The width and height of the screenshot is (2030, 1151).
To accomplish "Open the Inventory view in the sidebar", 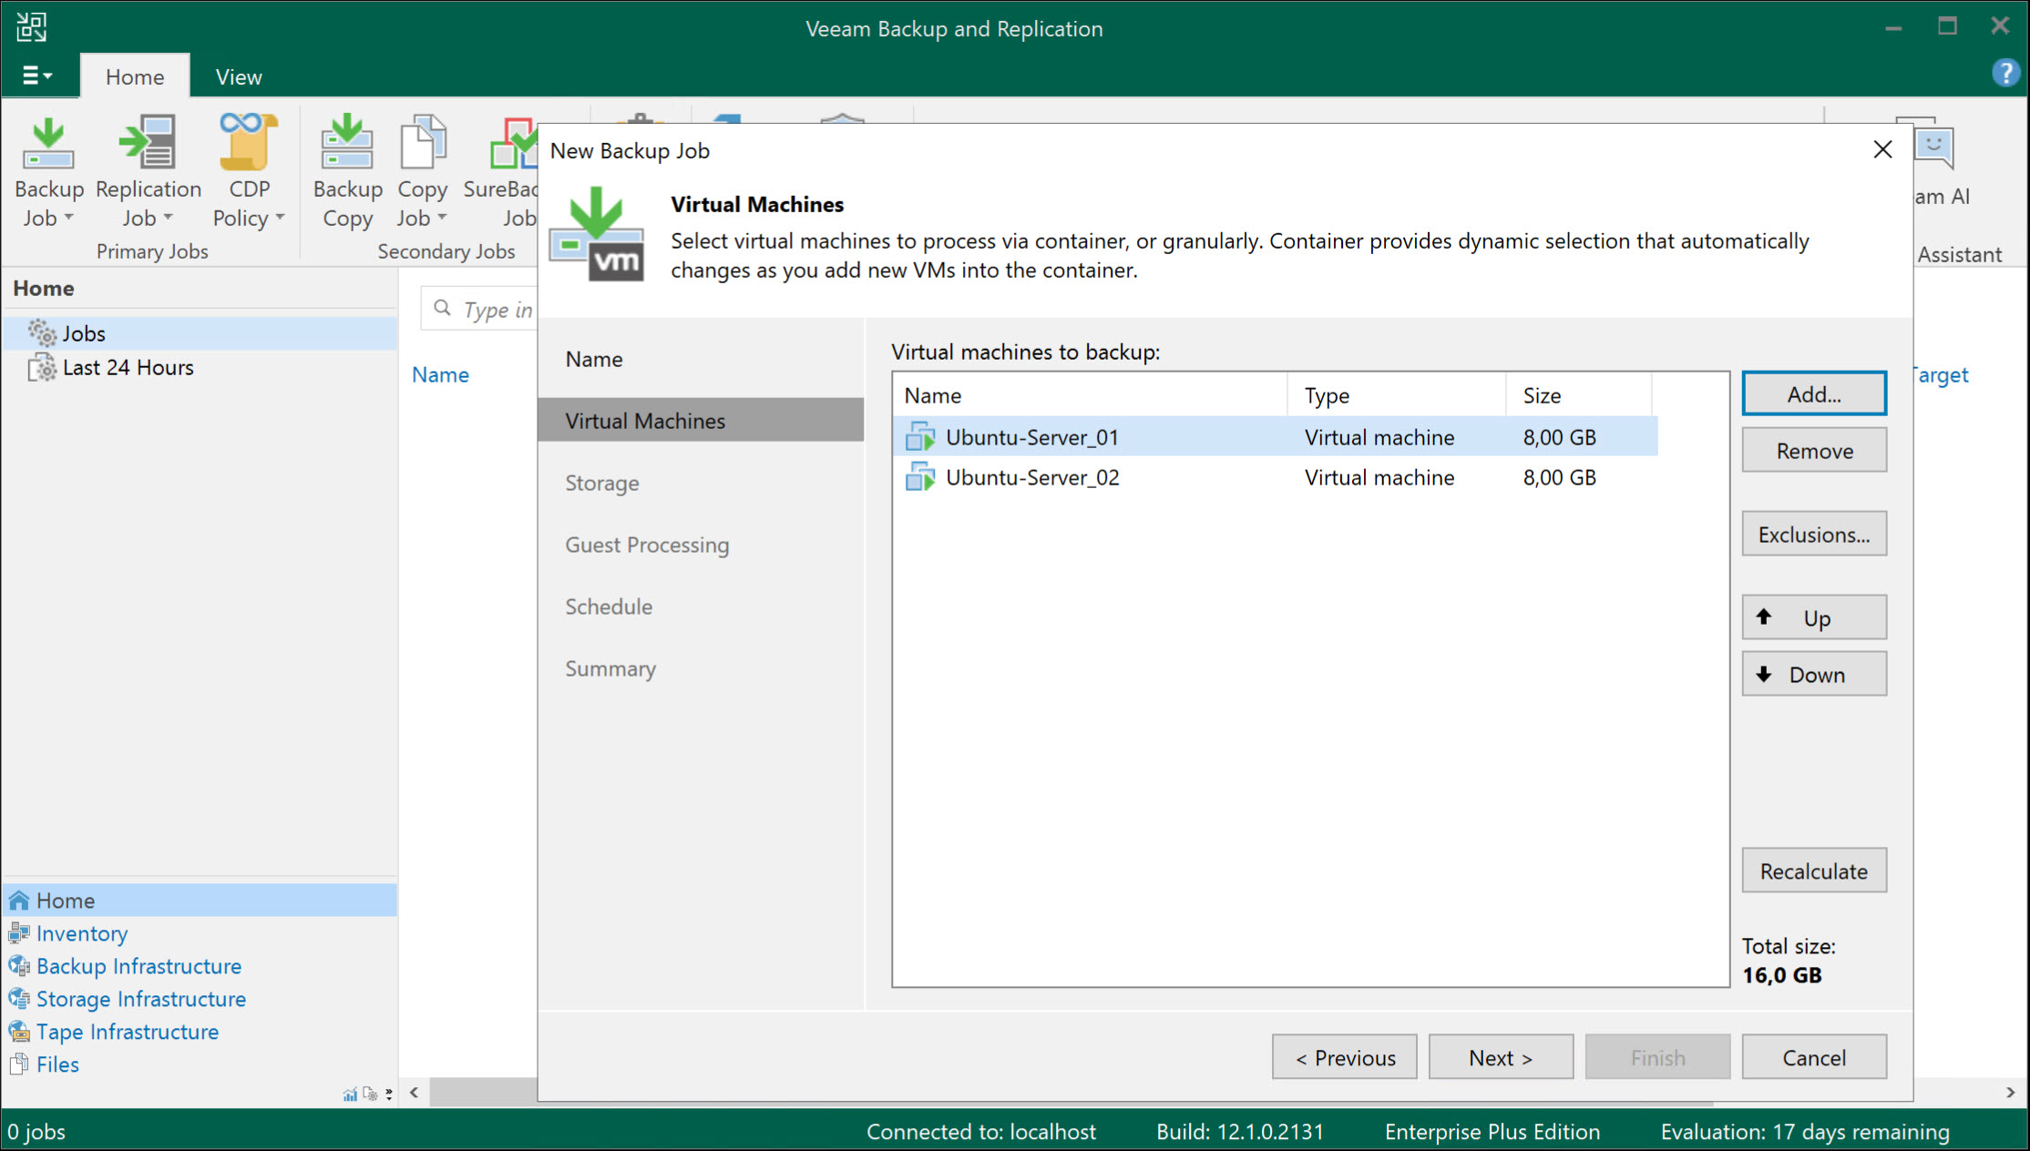I will [x=81, y=932].
